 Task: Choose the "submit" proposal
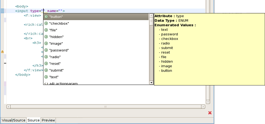[x=96, y=70]
